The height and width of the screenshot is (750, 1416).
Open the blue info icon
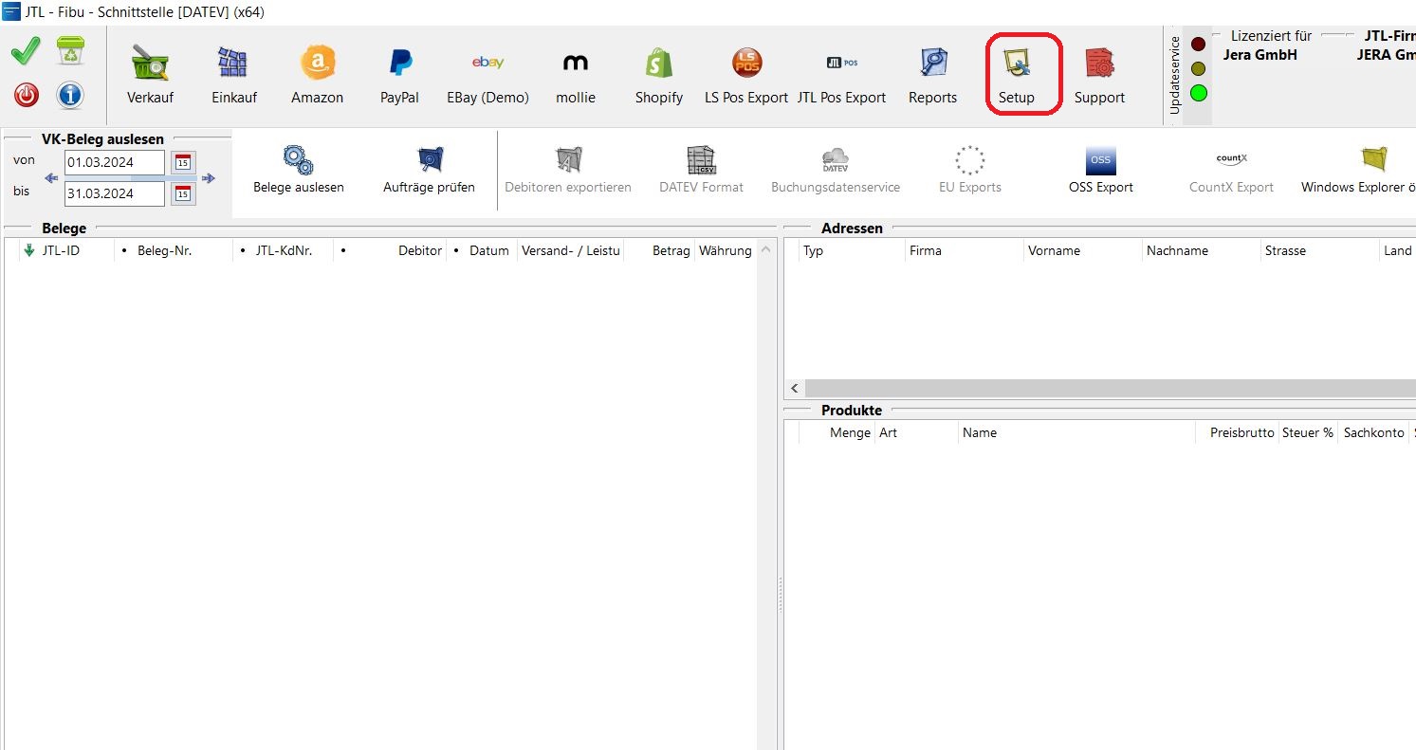tap(70, 95)
